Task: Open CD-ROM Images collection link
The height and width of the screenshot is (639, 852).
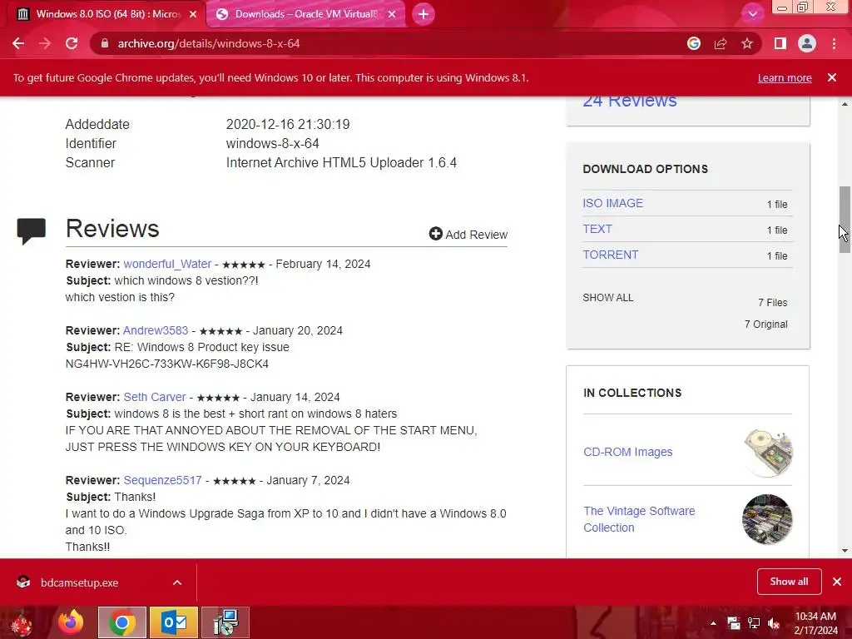Action: pos(627,452)
